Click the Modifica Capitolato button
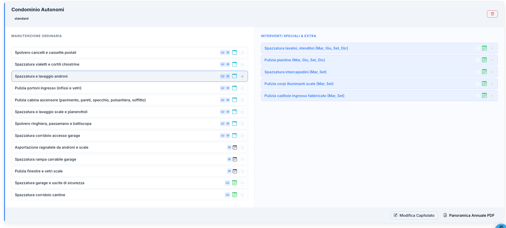 (x=414, y=215)
